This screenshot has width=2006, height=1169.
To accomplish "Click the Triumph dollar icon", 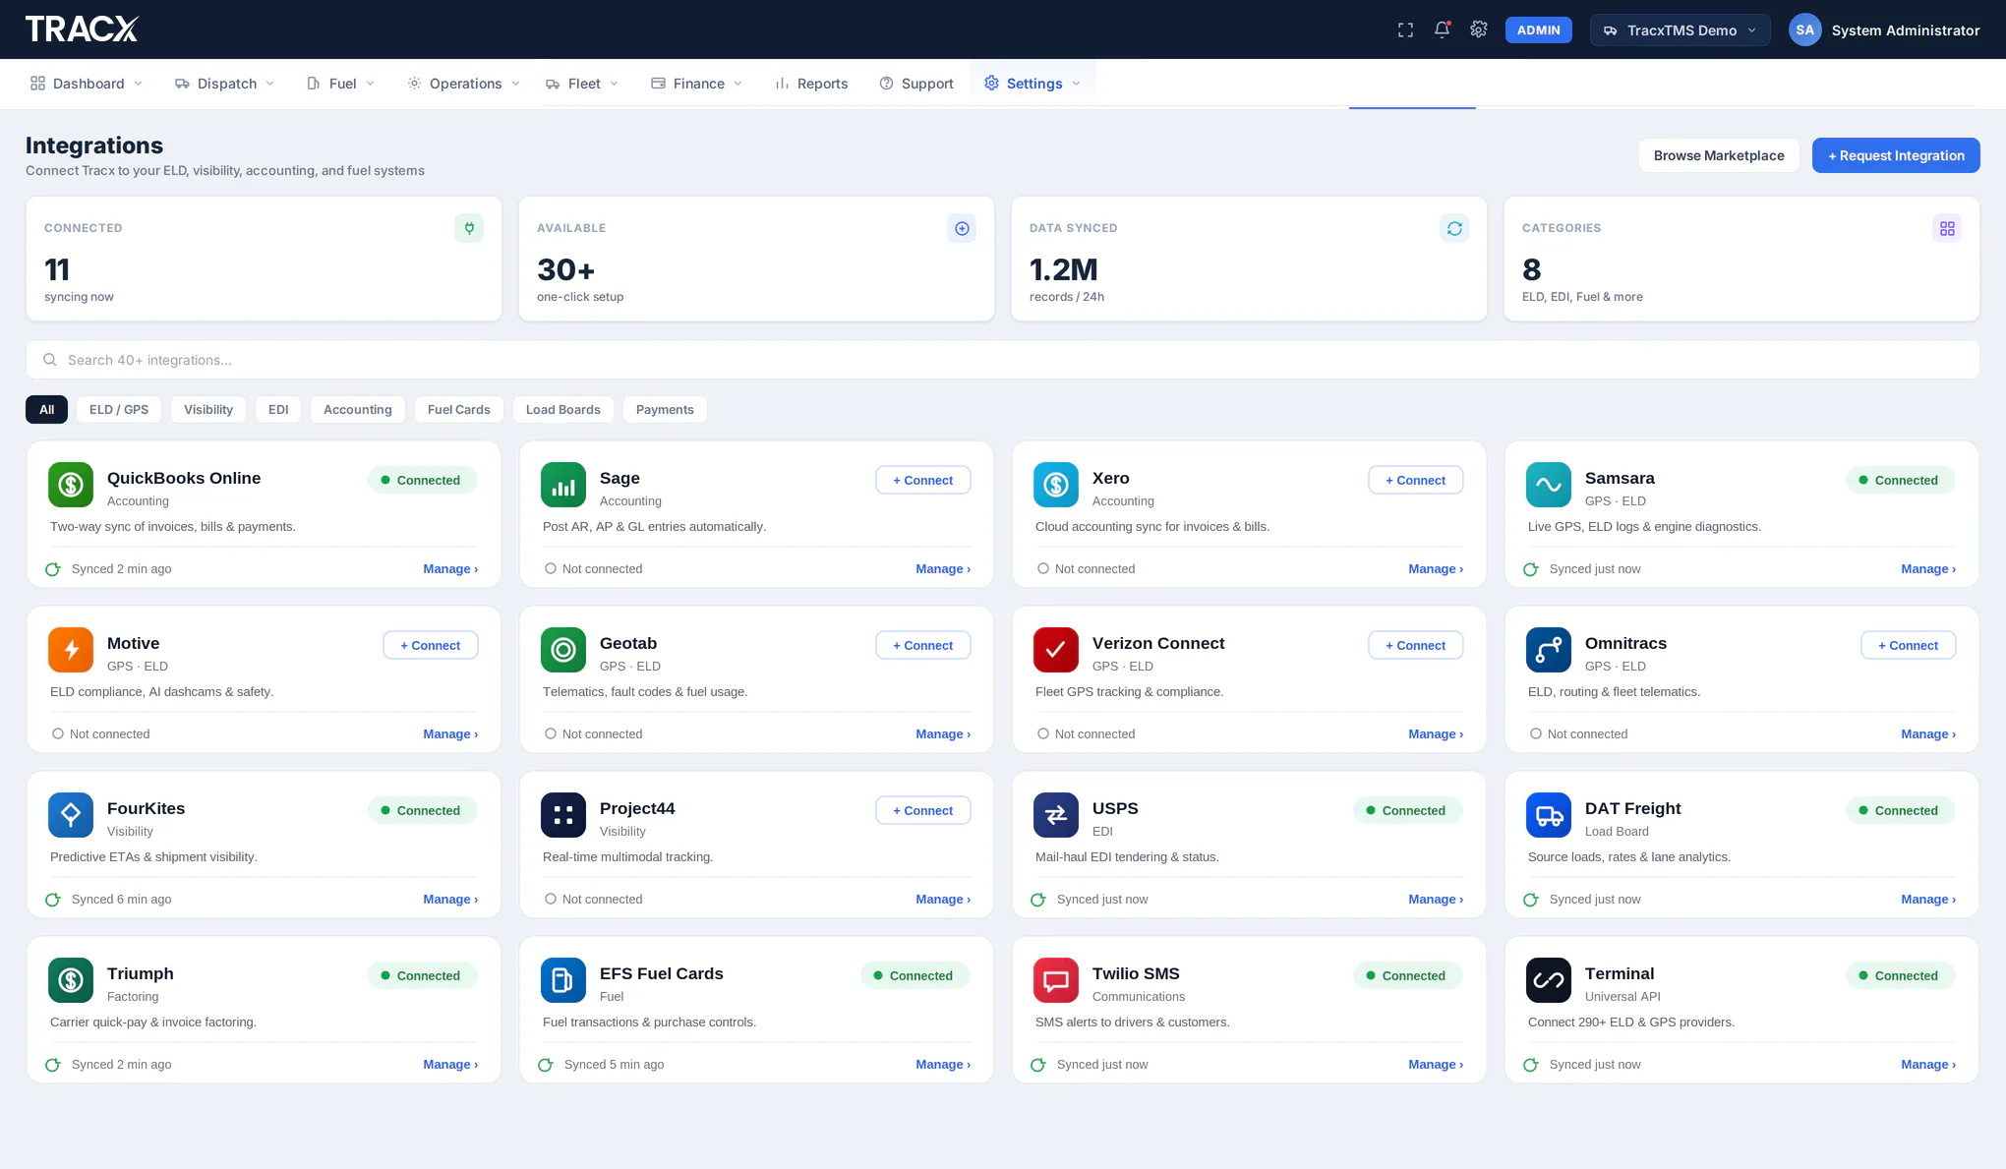I will tap(71, 980).
